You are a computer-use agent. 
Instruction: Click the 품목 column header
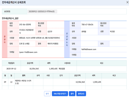tap(24, 76)
